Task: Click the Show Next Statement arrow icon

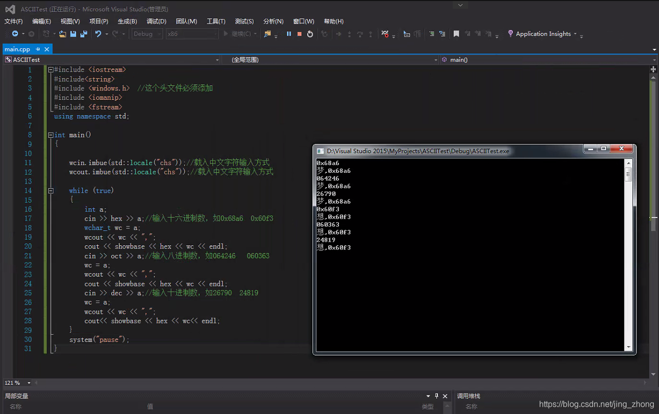Action: point(339,34)
